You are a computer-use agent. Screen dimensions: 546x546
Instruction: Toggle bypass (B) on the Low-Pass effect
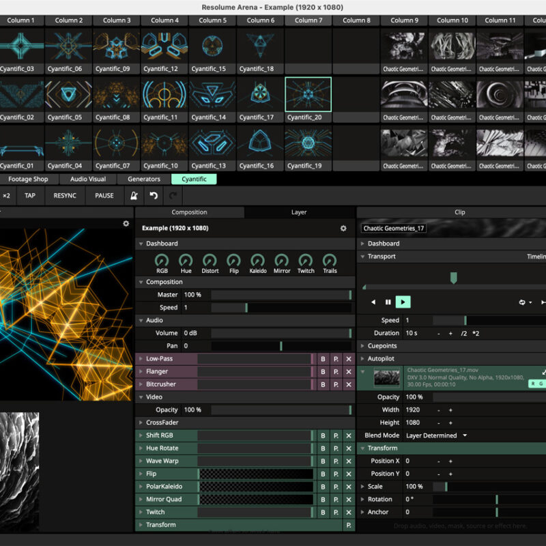[323, 359]
